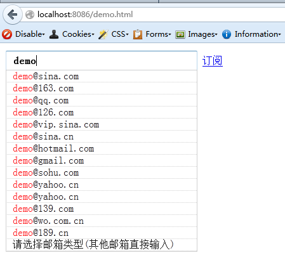Click the email input field containing demo
Screen dimensions: 285x260
(102, 61)
